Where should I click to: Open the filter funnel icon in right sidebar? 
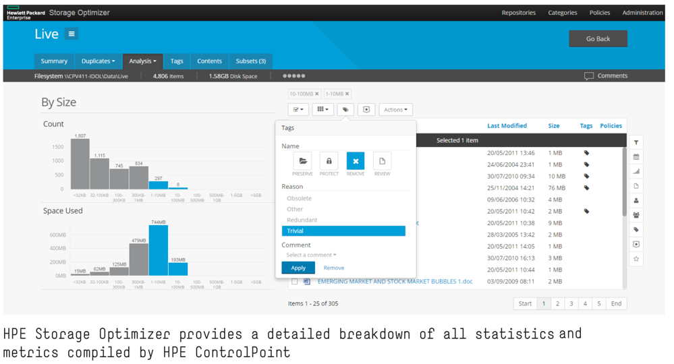tap(636, 142)
